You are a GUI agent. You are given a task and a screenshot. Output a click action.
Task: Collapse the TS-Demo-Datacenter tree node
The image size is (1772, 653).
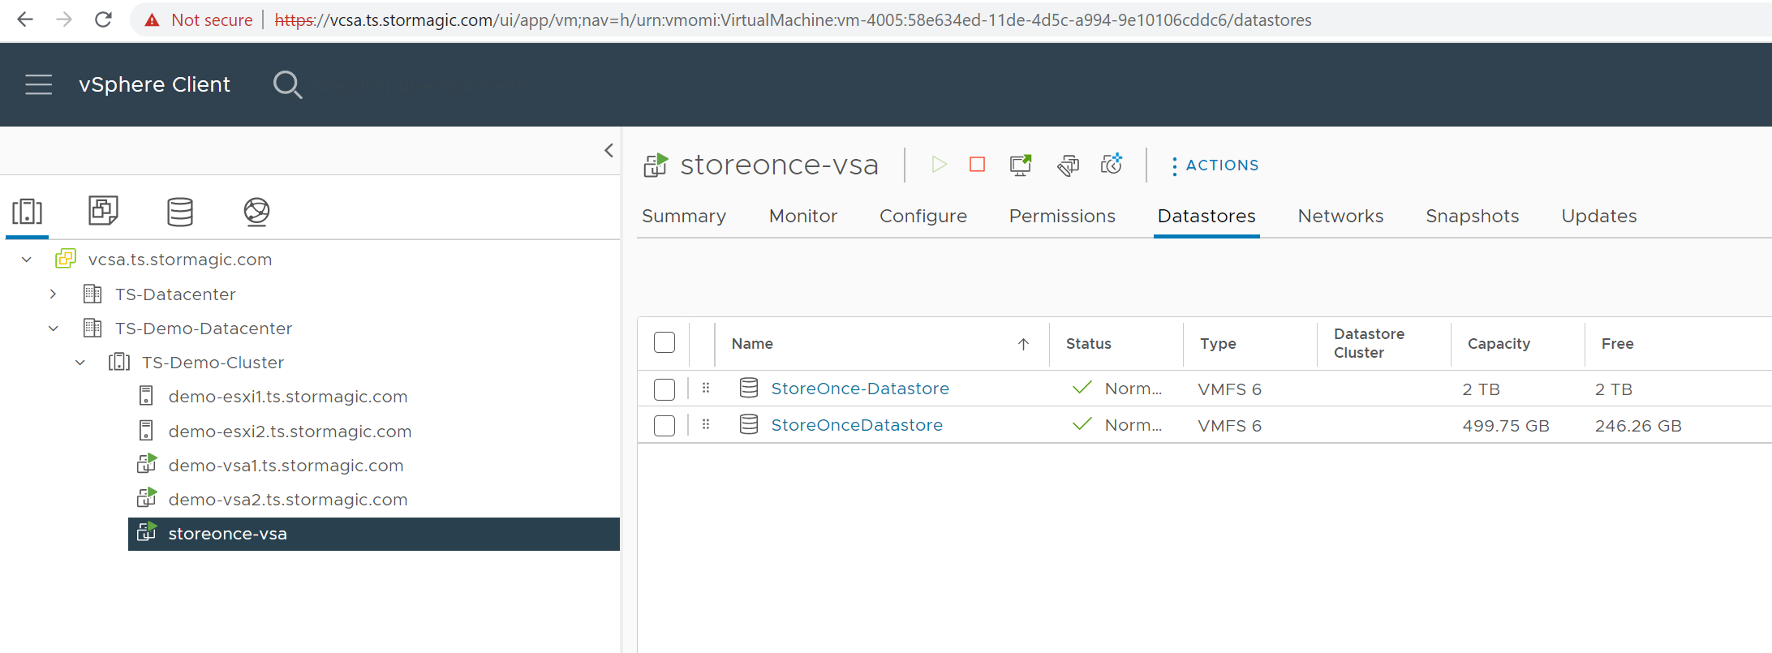point(54,329)
